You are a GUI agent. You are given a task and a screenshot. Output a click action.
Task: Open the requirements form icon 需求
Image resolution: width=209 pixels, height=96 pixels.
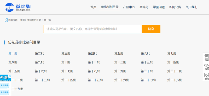[x=207, y=76]
